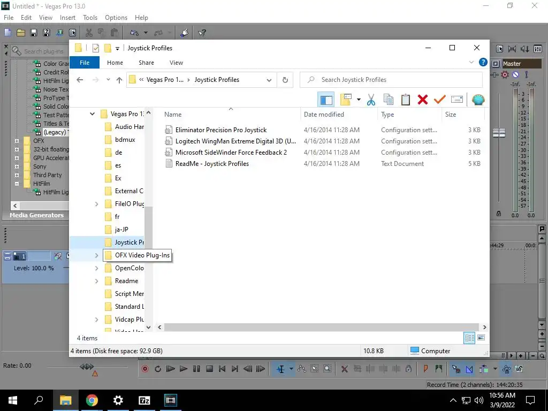
Task: Select the Normal Edit tool icon
Action: (x=280, y=369)
